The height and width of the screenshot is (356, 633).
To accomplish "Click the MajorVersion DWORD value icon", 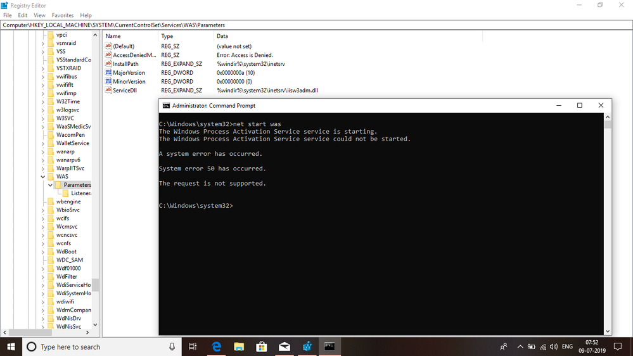I will click(108, 73).
